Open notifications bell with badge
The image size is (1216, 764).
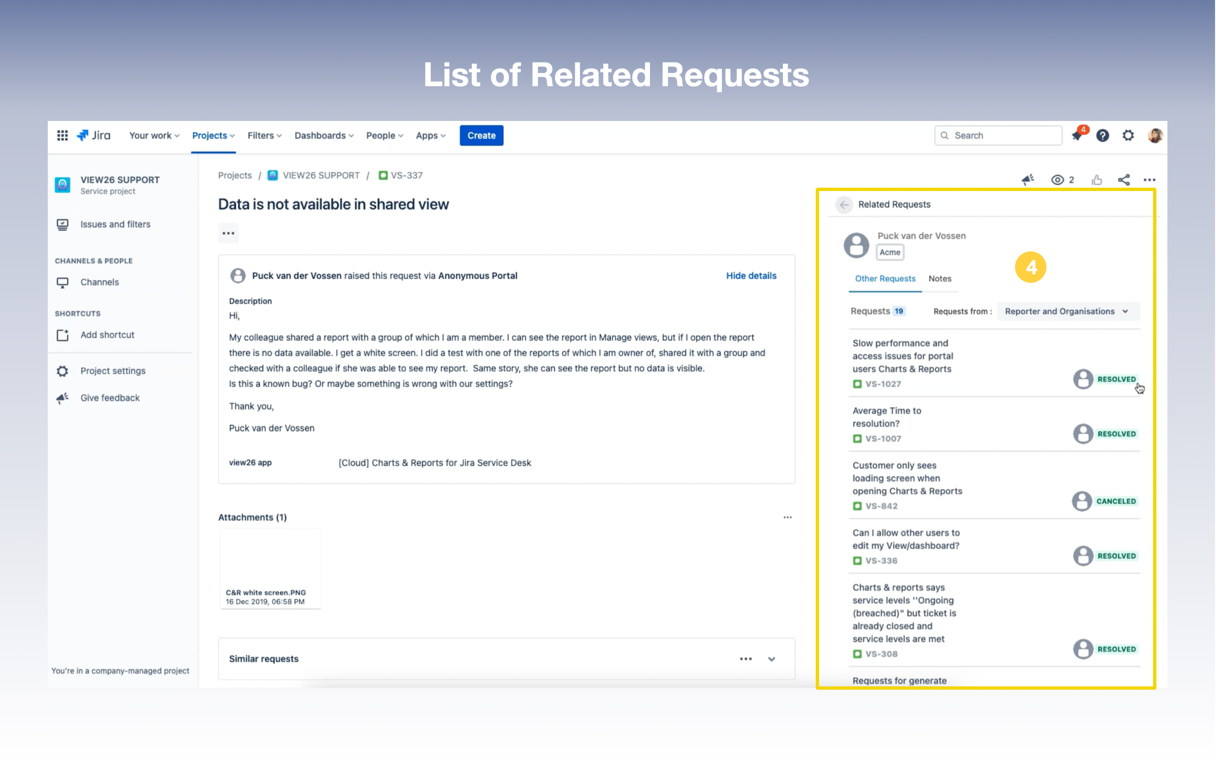(x=1076, y=135)
